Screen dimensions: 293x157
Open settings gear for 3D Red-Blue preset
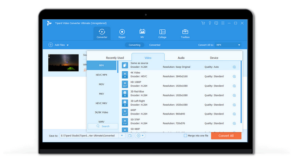click(234, 96)
